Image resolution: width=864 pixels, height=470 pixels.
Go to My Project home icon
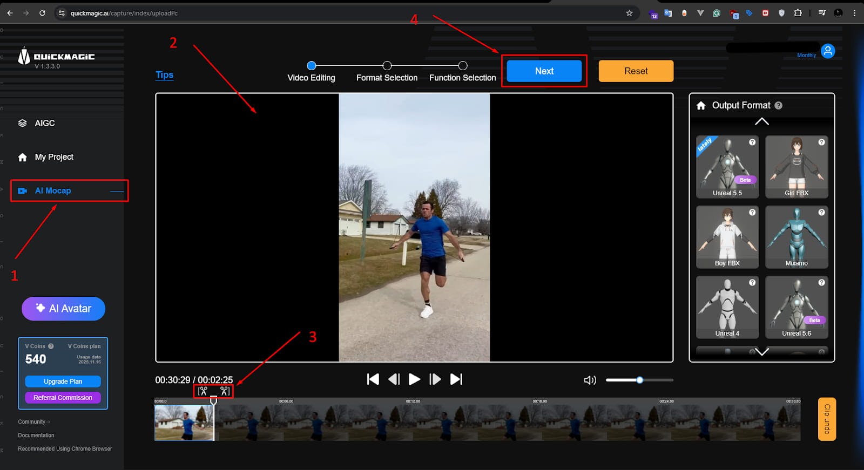(22, 157)
